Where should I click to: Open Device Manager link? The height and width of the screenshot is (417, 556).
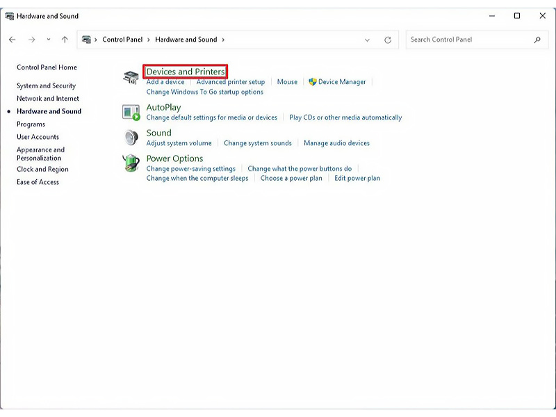tap(342, 82)
